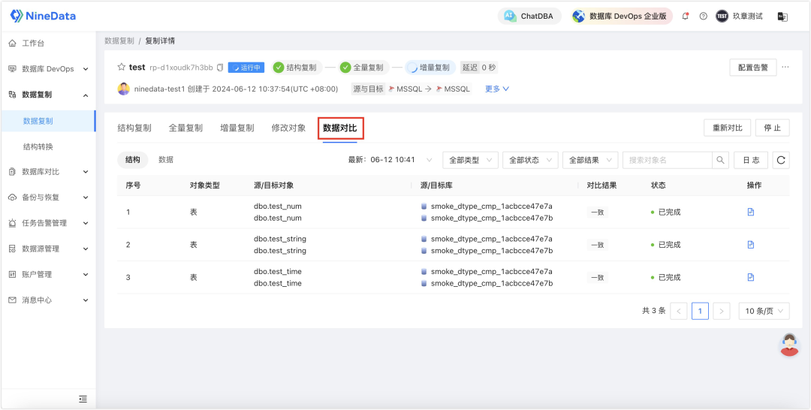Click the language switch icon
This screenshot has height=410, width=811.
point(782,17)
